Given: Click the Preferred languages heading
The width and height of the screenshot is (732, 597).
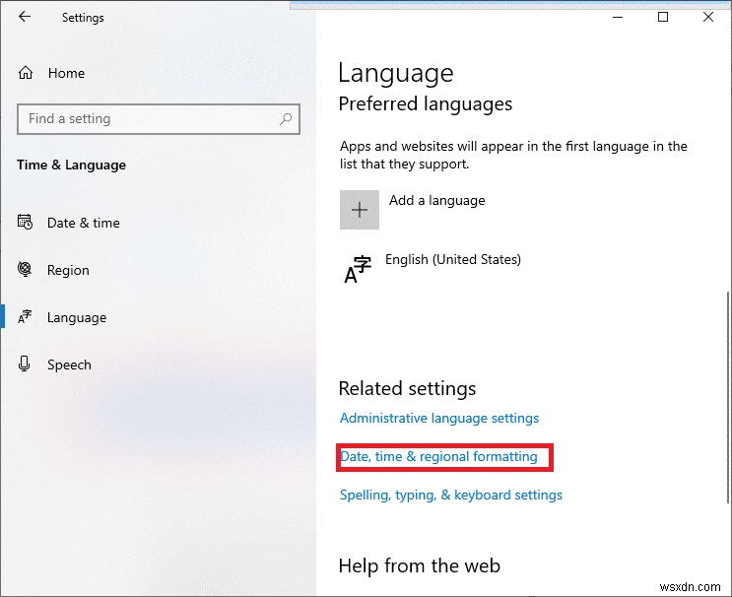Looking at the screenshot, I should coord(426,104).
